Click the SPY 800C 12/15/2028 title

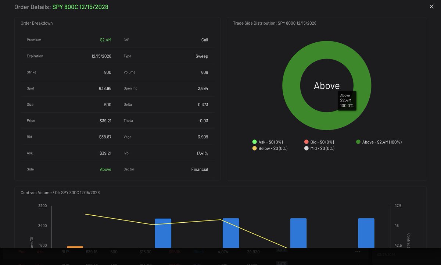(x=80, y=7)
